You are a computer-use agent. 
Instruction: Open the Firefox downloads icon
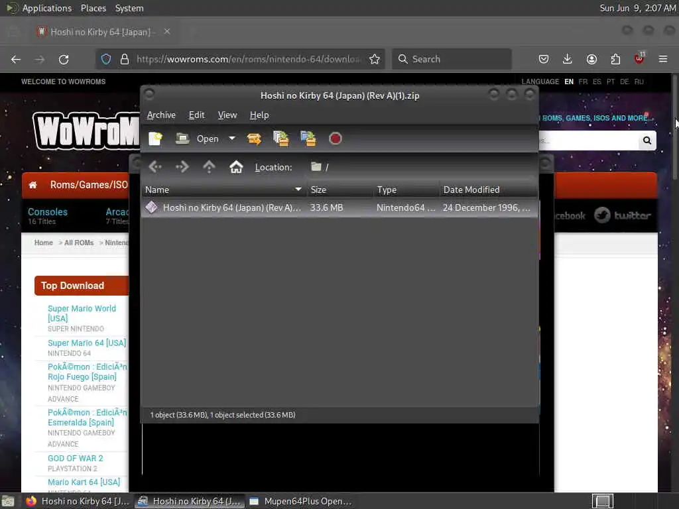tap(568, 59)
